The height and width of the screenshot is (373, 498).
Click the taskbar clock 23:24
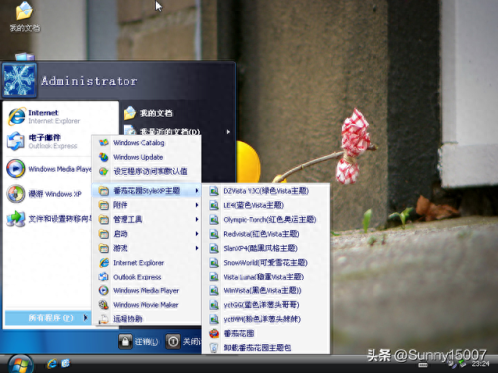coord(480,364)
